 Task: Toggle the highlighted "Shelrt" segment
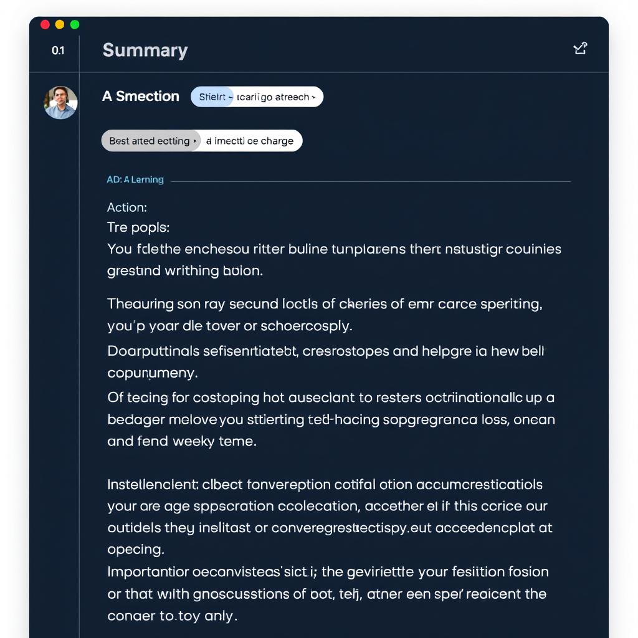(212, 97)
